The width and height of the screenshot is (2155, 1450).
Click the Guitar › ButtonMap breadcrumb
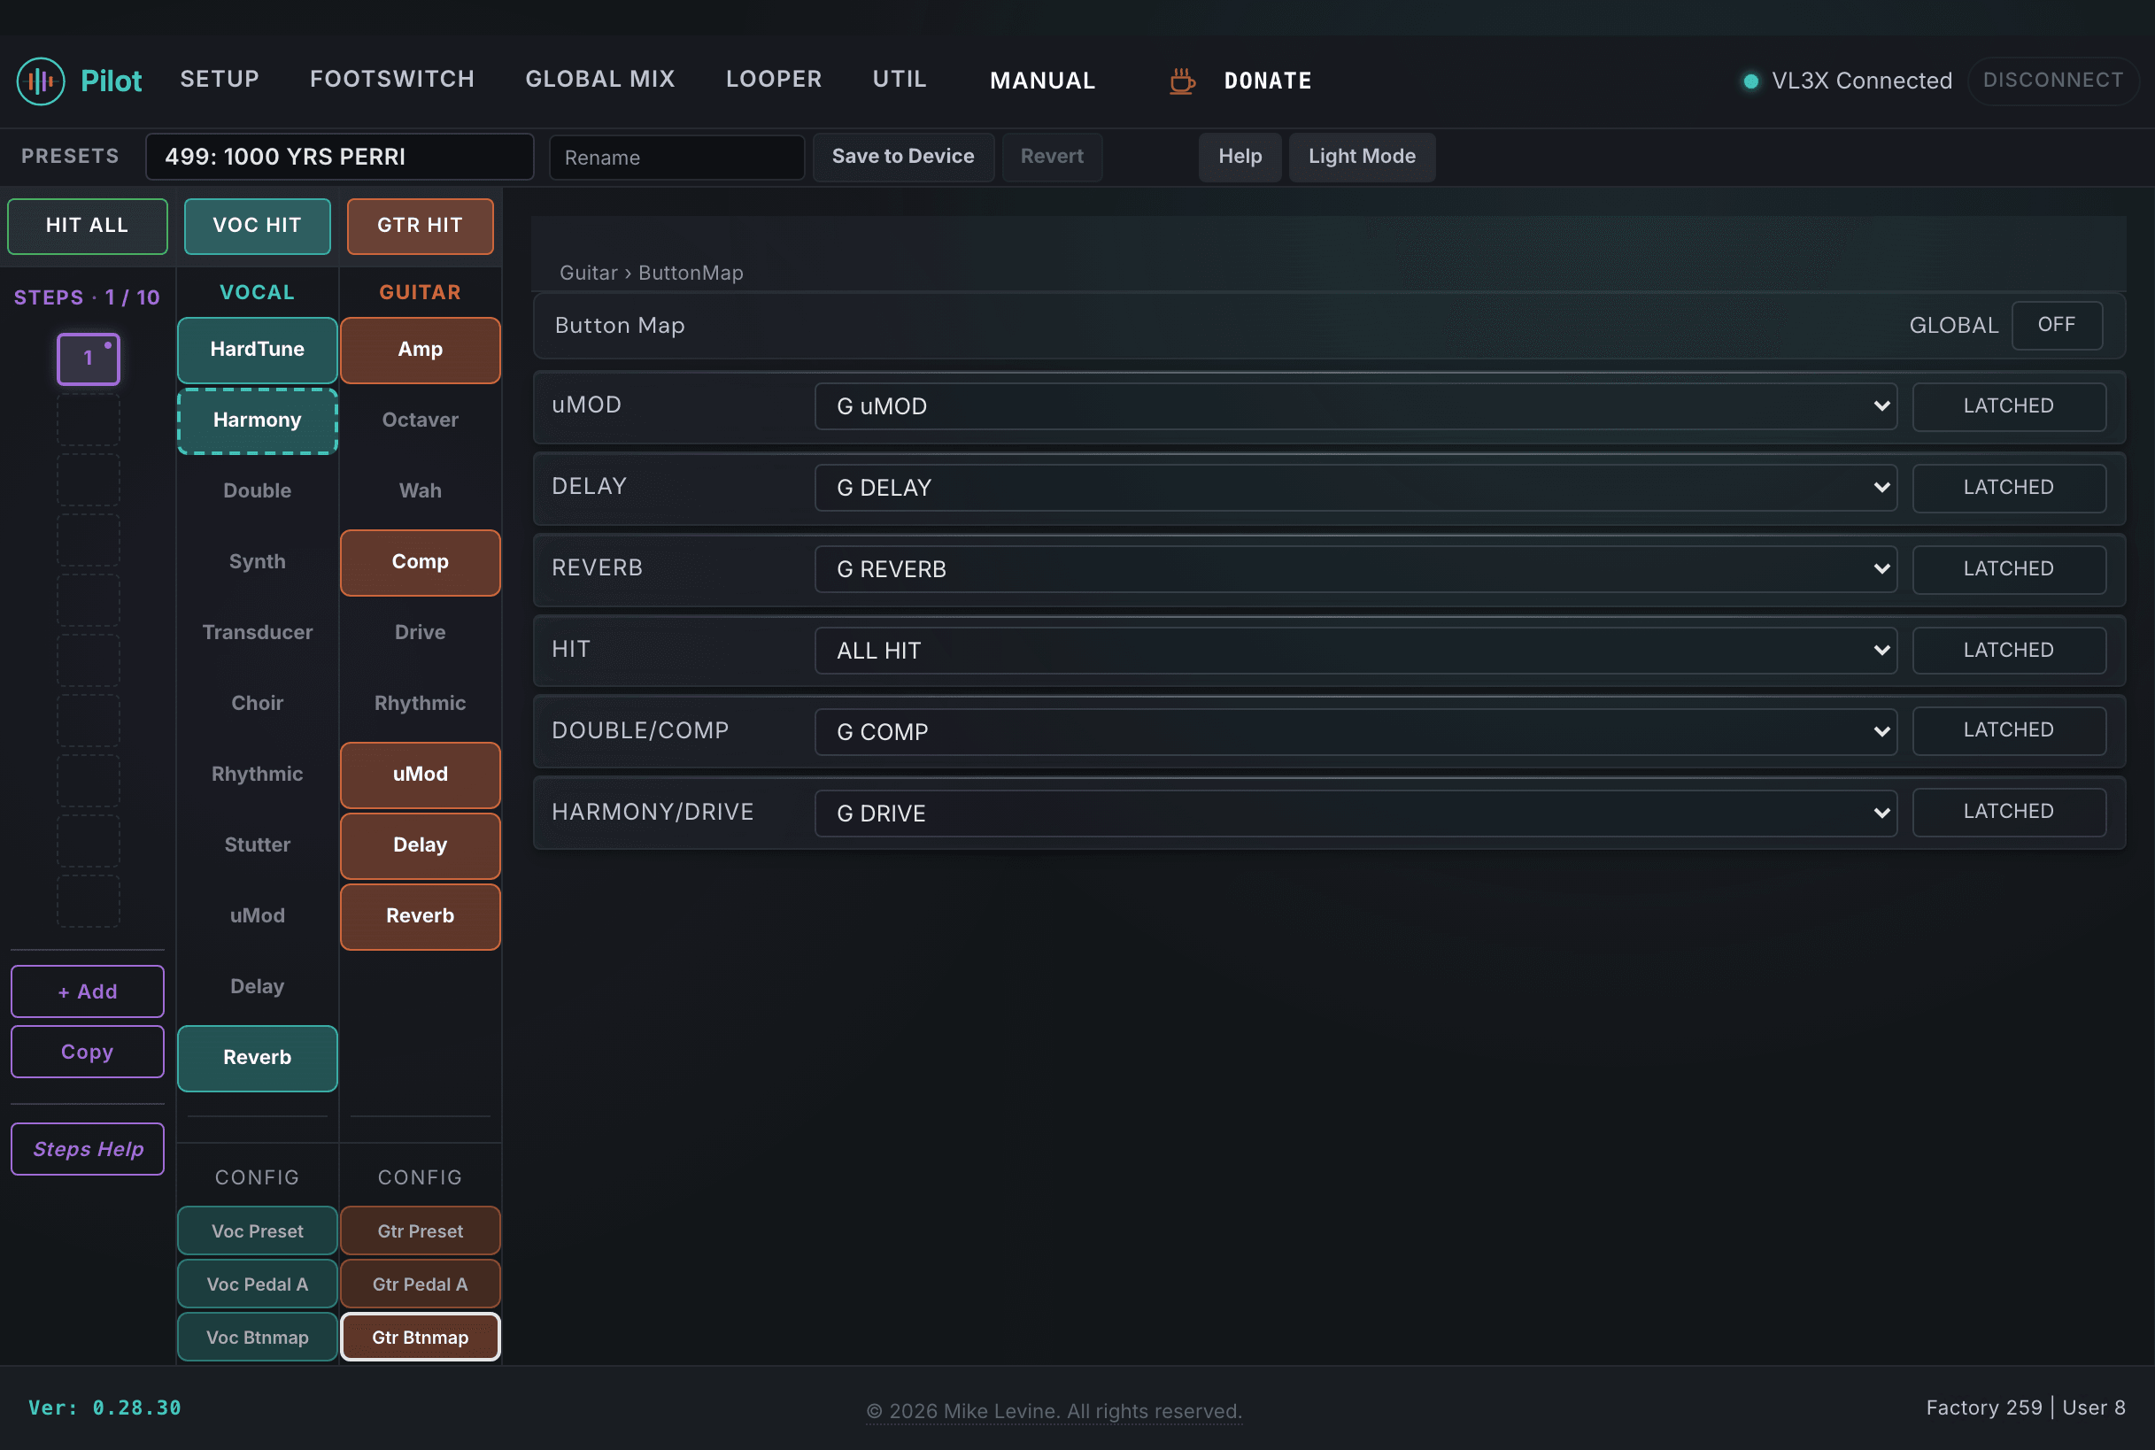[x=651, y=273]
